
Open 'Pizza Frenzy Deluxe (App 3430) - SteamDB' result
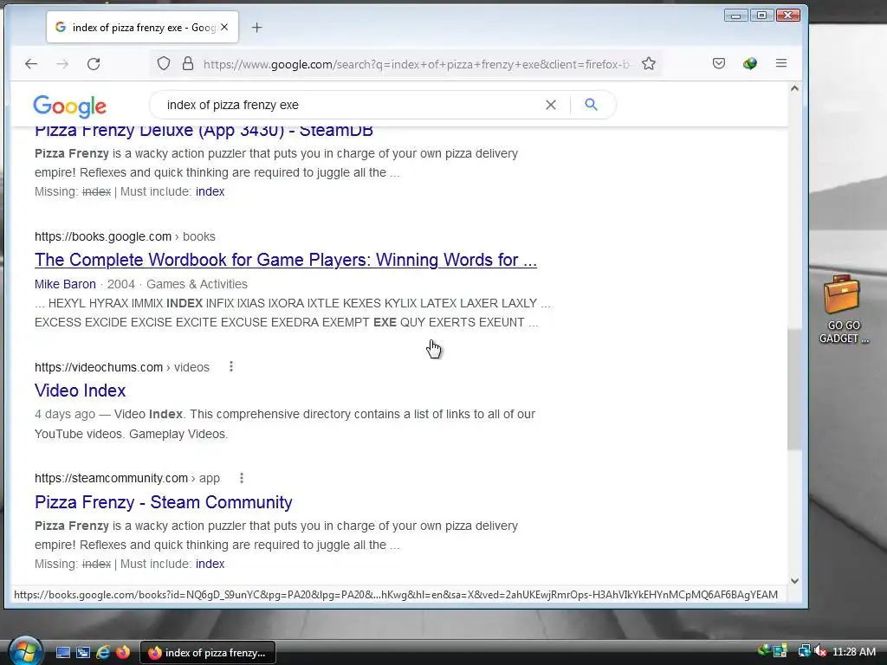point(204,130)
